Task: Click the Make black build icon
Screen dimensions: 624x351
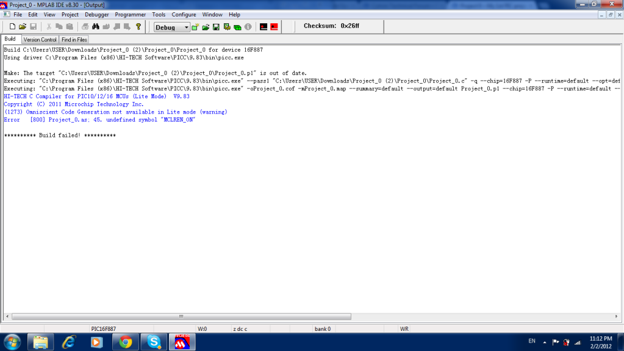Action: pos(264,27)
